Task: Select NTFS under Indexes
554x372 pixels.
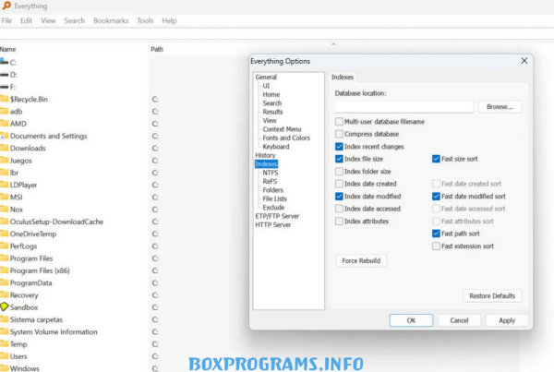Action: tap(271, 173)
